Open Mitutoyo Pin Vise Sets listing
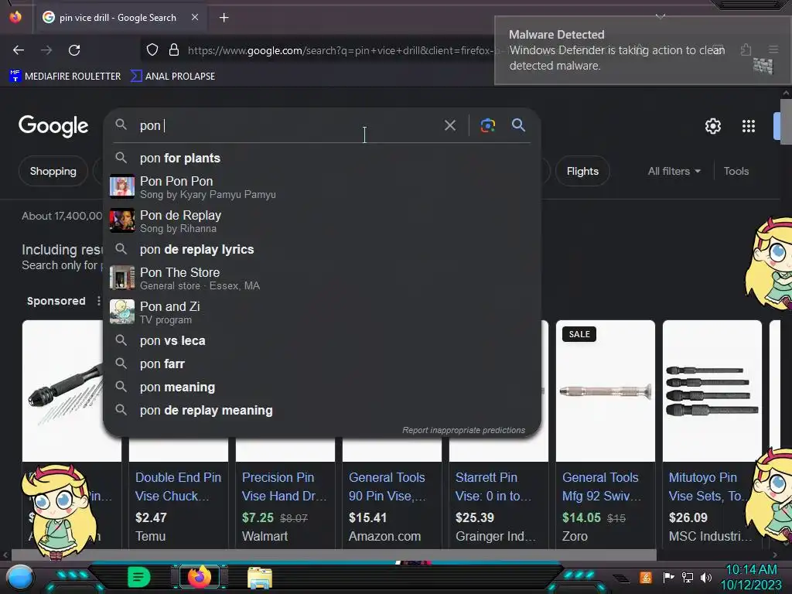The image size is (792, 594). pyautogui.click(x=706, y=487)
